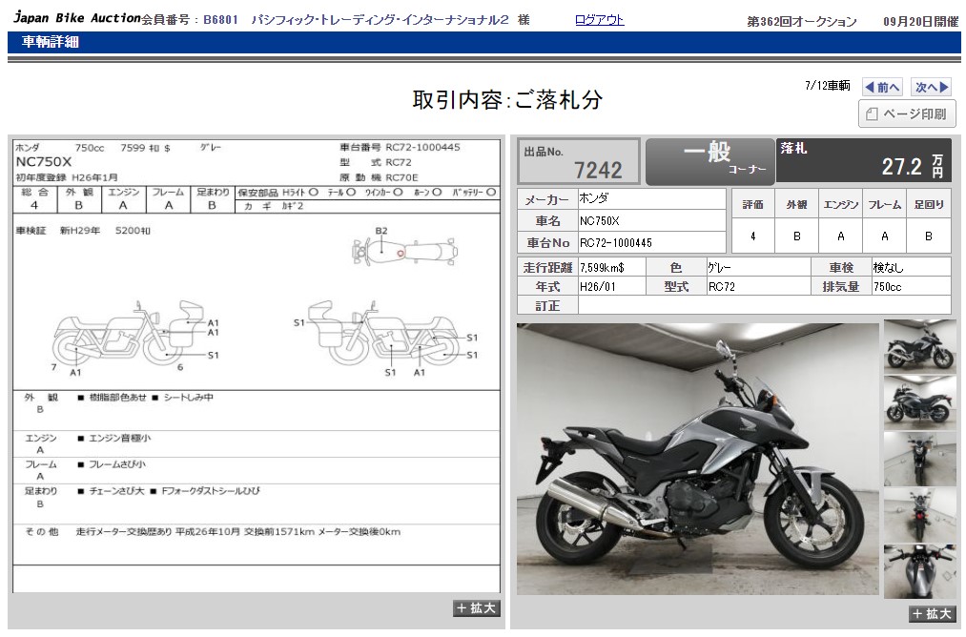
Task: Click the フレームさび小 frame remark
Action: click(117, 464)
